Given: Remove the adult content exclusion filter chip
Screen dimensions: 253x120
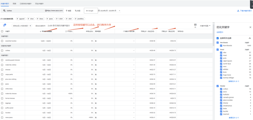Looking at the screenshot, I should point(30,26).
